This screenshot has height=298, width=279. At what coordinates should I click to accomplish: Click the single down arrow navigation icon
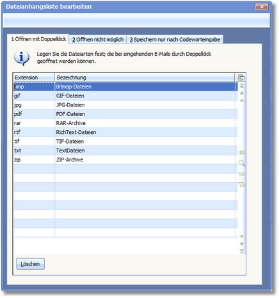coord(242,236)
